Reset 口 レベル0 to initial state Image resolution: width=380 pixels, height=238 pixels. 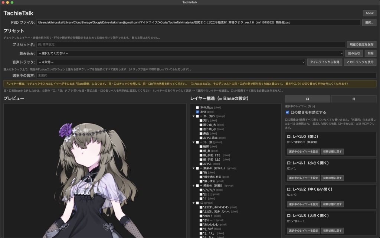tap(332, 151)
